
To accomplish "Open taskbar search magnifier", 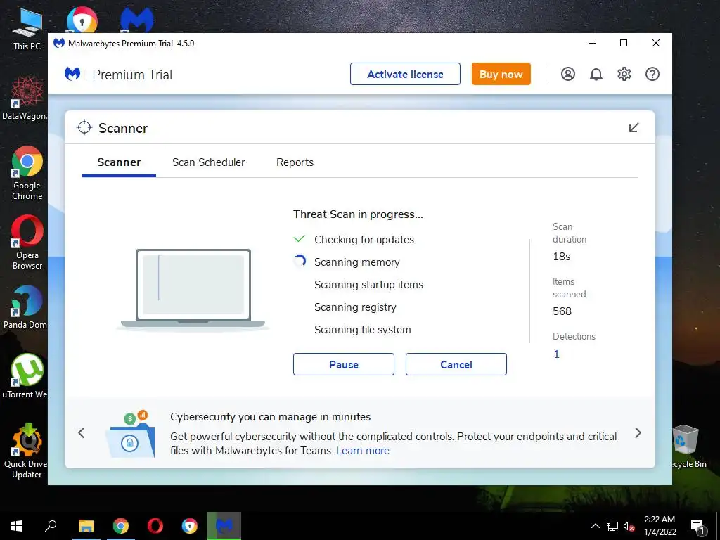I will click(x=51, y=526).
